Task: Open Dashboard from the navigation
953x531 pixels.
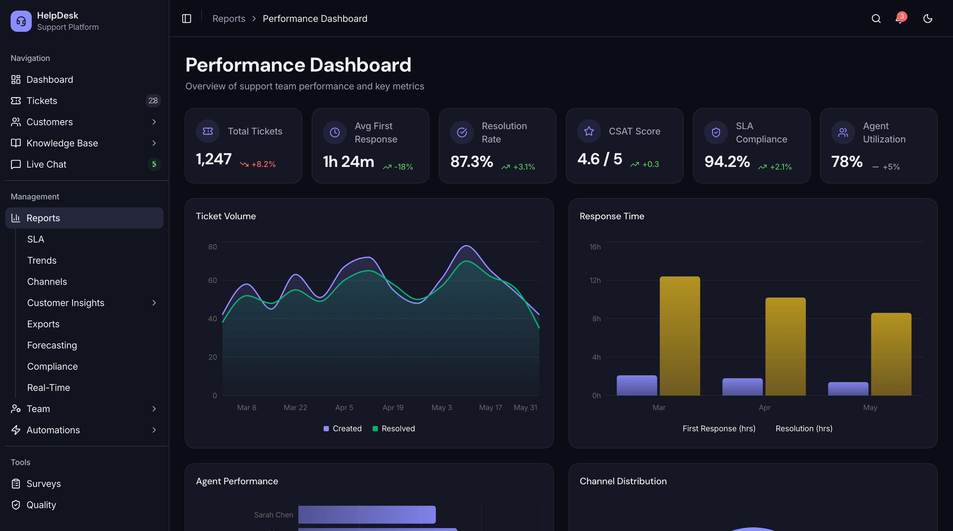Action: click(84, 80)
